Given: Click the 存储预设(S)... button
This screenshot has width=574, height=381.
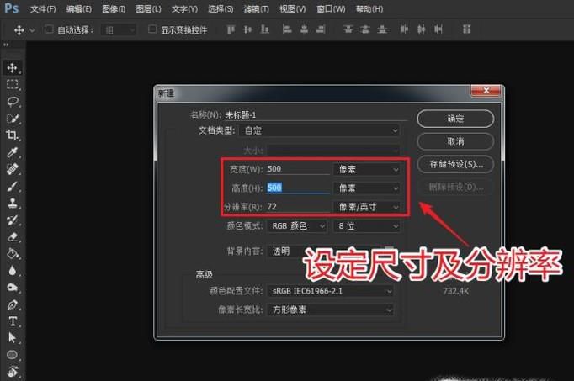Looking at the screenshot, I should [x=455, y=164].
